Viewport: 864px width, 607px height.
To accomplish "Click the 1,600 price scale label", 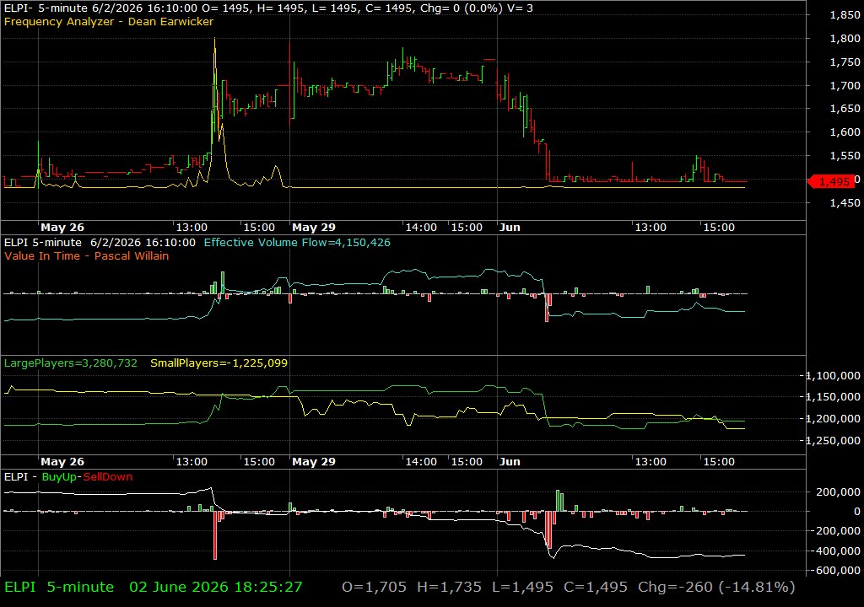I will 845,132.
